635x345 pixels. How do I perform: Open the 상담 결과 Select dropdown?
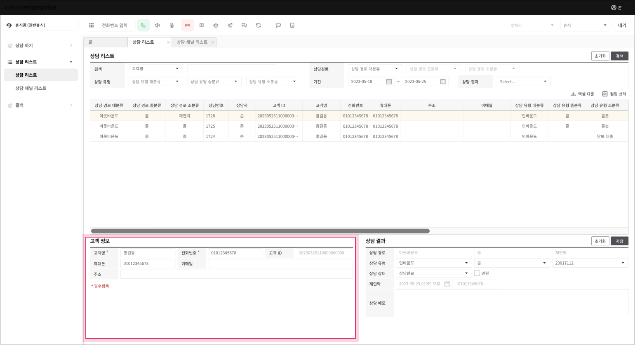[523, 82]
